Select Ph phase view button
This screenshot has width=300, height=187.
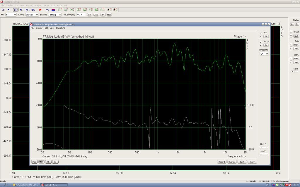[48, 162]
